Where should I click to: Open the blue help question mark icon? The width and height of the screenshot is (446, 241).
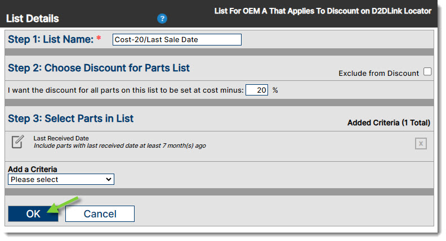(162, 19)
